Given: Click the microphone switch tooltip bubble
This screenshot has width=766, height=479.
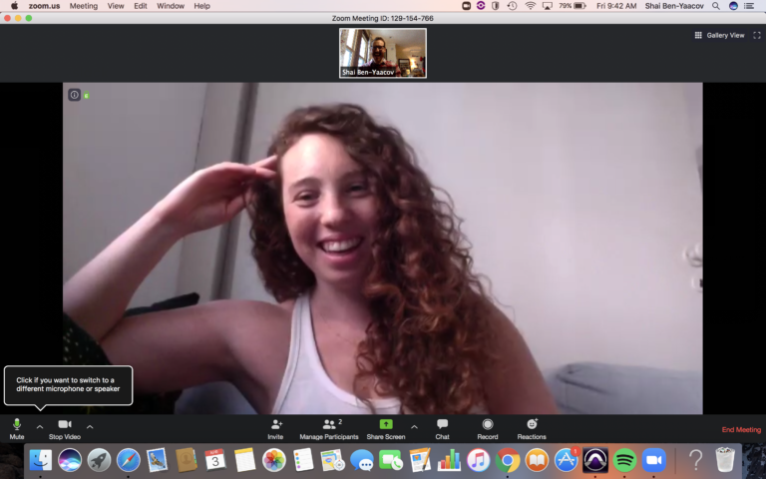Looking at the screenshot, I should click(69, 384).
